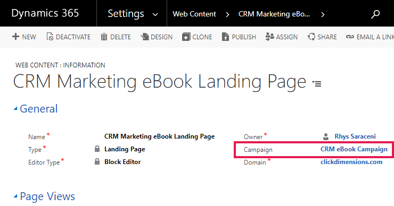394x206 pixels.
Task: Click the Editor Type label
Action: [44, 162]
